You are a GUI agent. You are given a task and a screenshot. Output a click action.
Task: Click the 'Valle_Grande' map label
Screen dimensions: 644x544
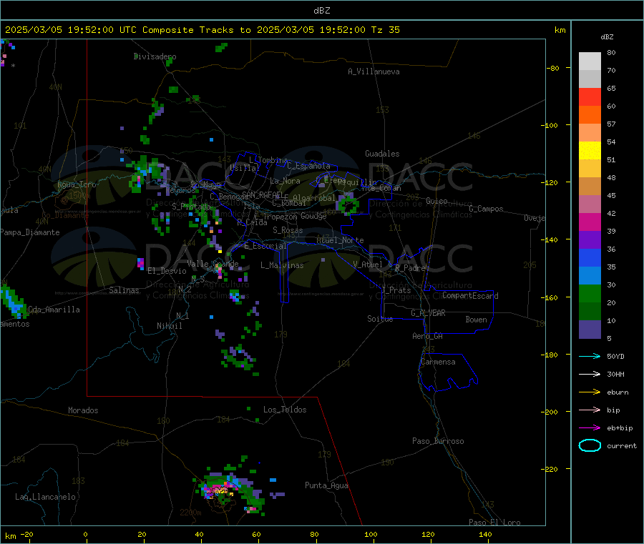(x=213, y=264)
